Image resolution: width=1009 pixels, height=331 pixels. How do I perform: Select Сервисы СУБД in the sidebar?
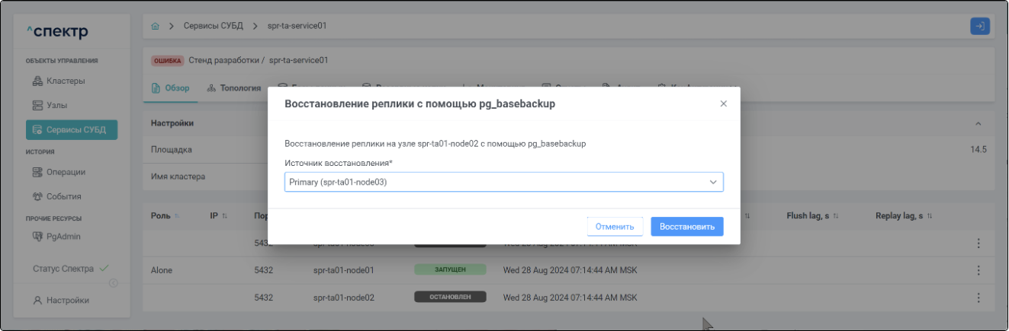(72, 130)
